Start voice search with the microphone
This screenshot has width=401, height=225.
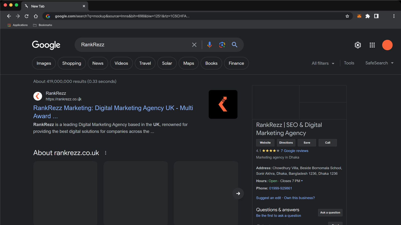pos(210,45)
